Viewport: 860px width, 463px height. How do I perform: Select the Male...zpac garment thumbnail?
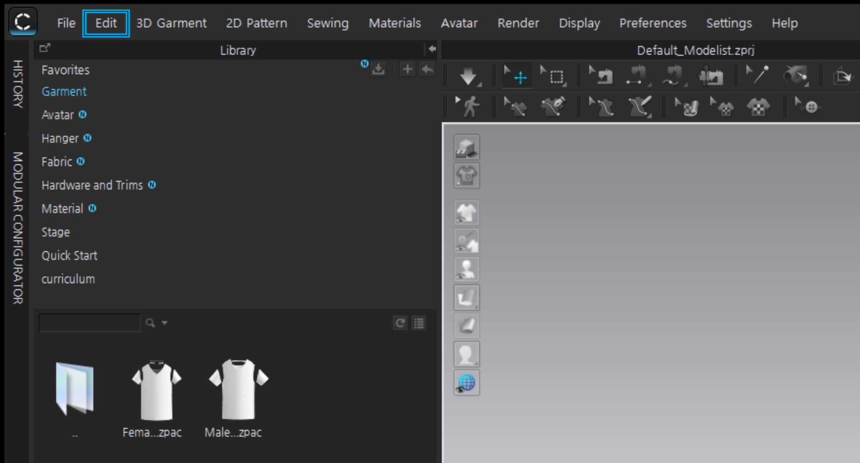(x=238, y=390)
